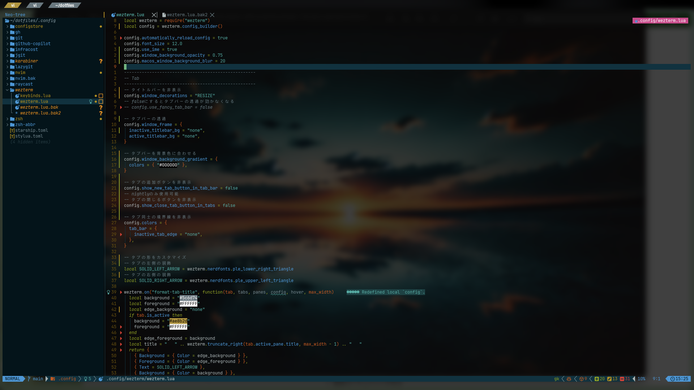Click the open folder icon of wezterm
Viewport: 694px width, 390px height.
tap(12, 90)
